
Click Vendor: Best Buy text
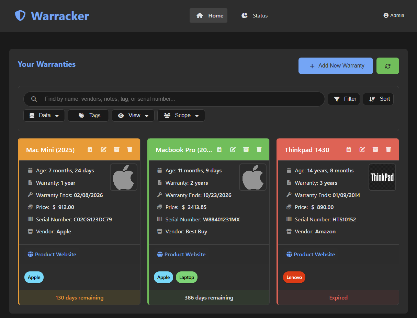[186, 232]
